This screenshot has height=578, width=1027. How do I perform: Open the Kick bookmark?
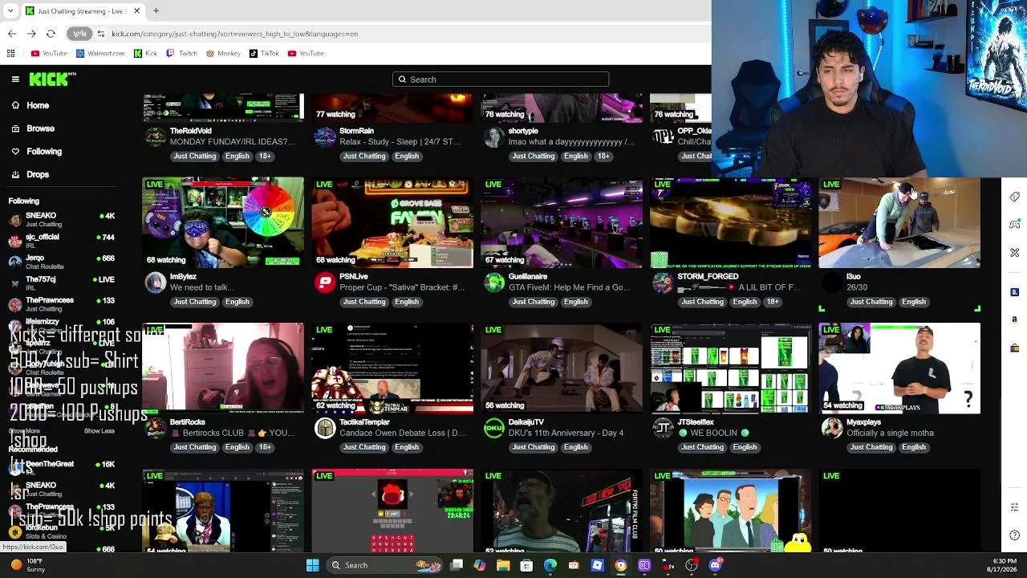click(145, 53)
